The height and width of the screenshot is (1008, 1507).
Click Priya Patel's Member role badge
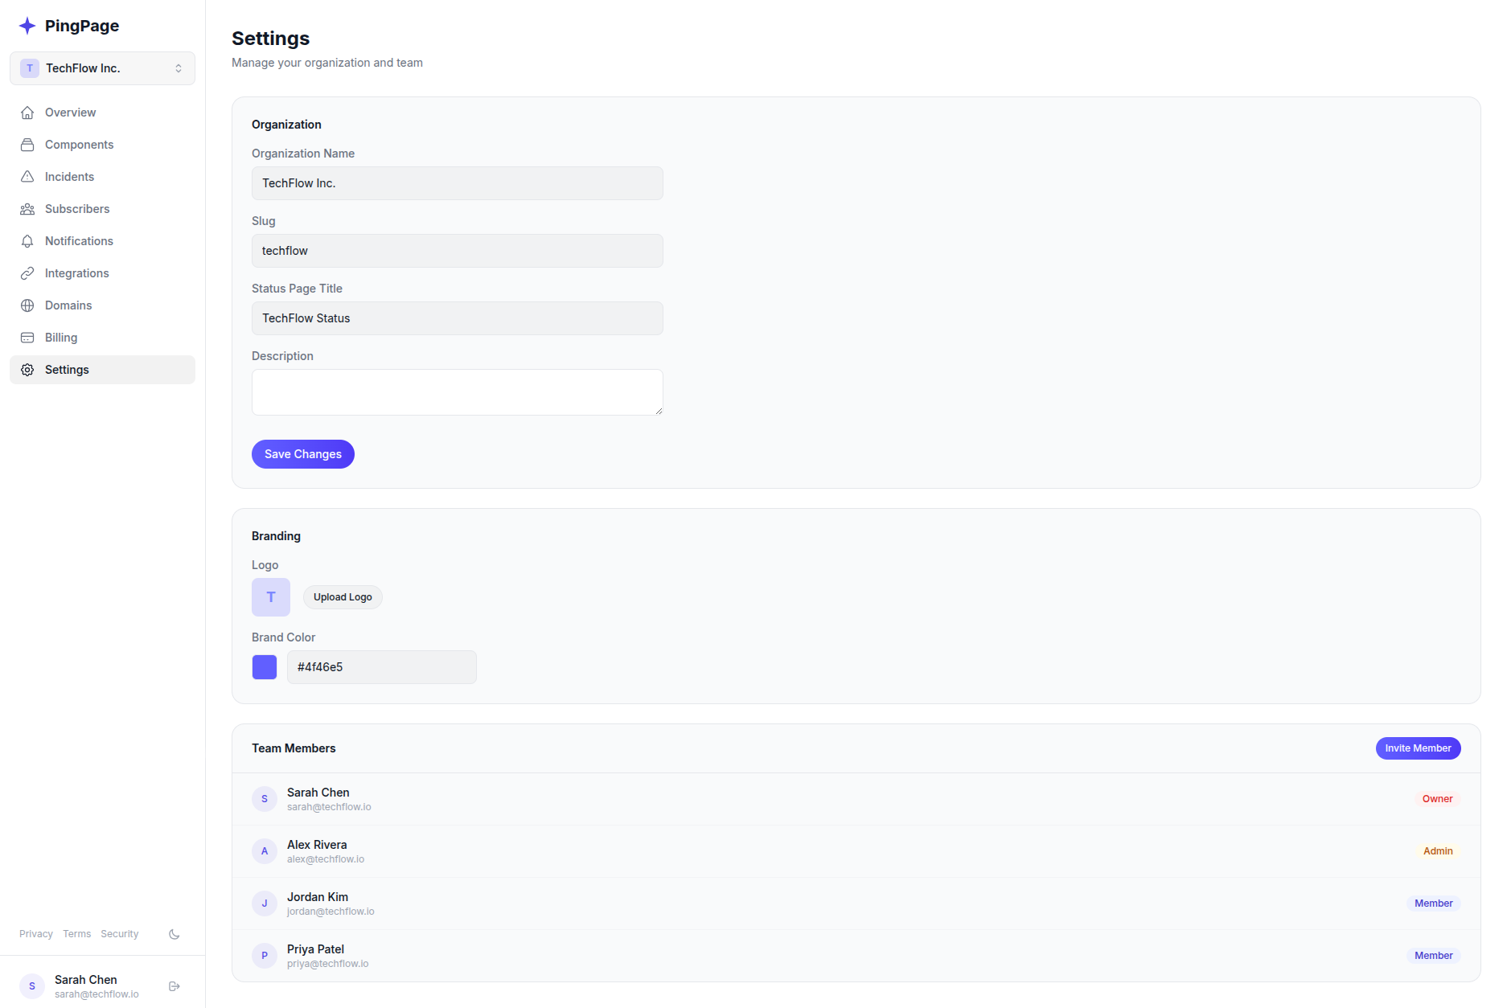tap(1434, 956)
